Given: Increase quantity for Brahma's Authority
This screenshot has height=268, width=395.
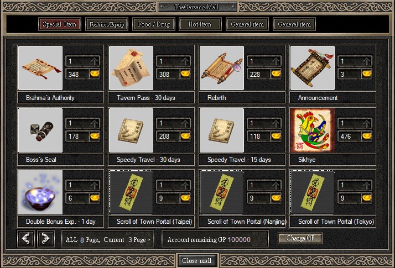Looking at the screenshot, I should click(95, 61).
